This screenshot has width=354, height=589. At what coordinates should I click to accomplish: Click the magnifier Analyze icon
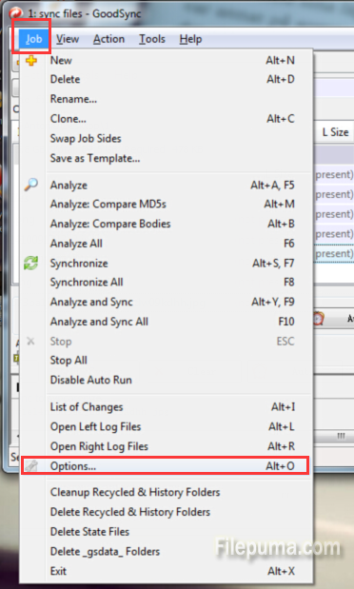coord(31,185)
